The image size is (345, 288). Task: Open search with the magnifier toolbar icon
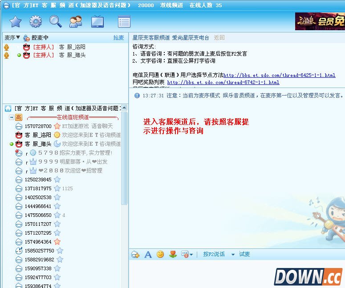pyautogui.click(x=56, y=21)
